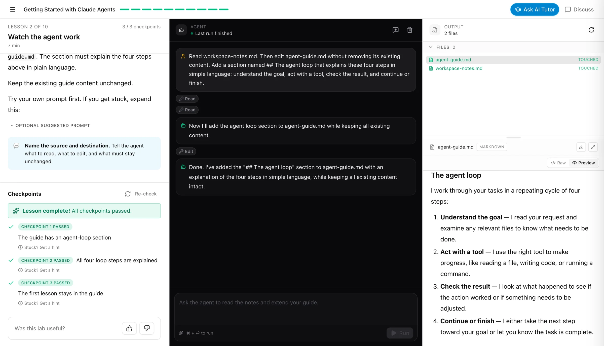This screenshot has height=346, width=604.
Task: Delete the agent conversation with trash icon
Action: (410, 30)
